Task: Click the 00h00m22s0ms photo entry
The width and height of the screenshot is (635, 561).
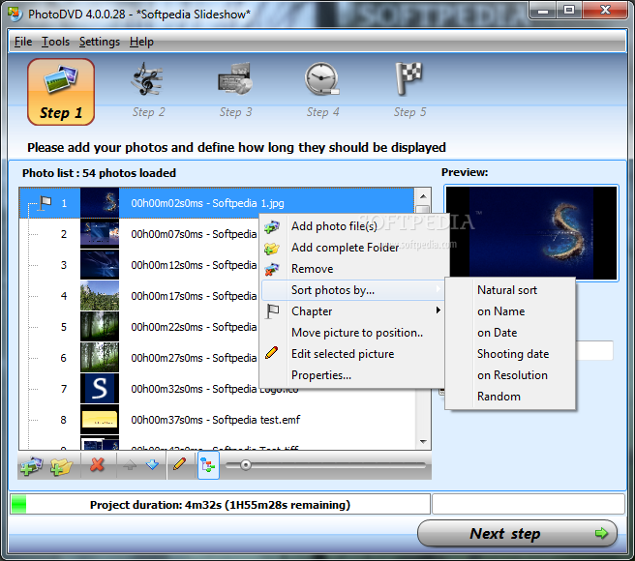Action: (x=194, y=327)
